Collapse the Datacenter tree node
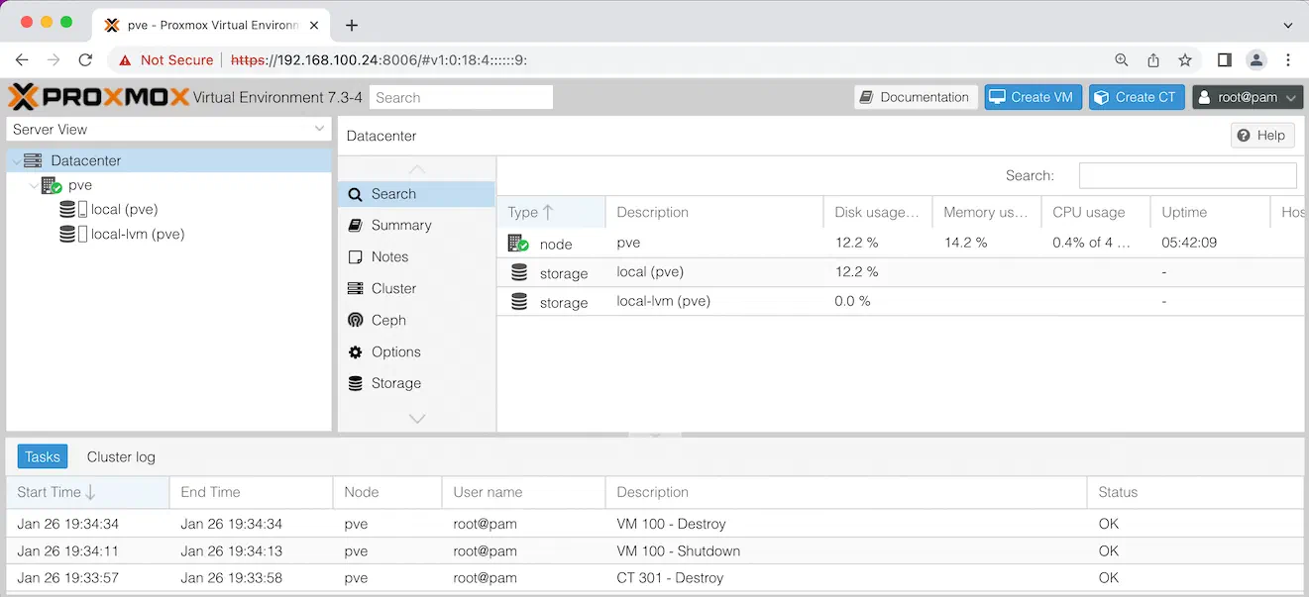Screen dimensions: 1309x597 [15, 160]
